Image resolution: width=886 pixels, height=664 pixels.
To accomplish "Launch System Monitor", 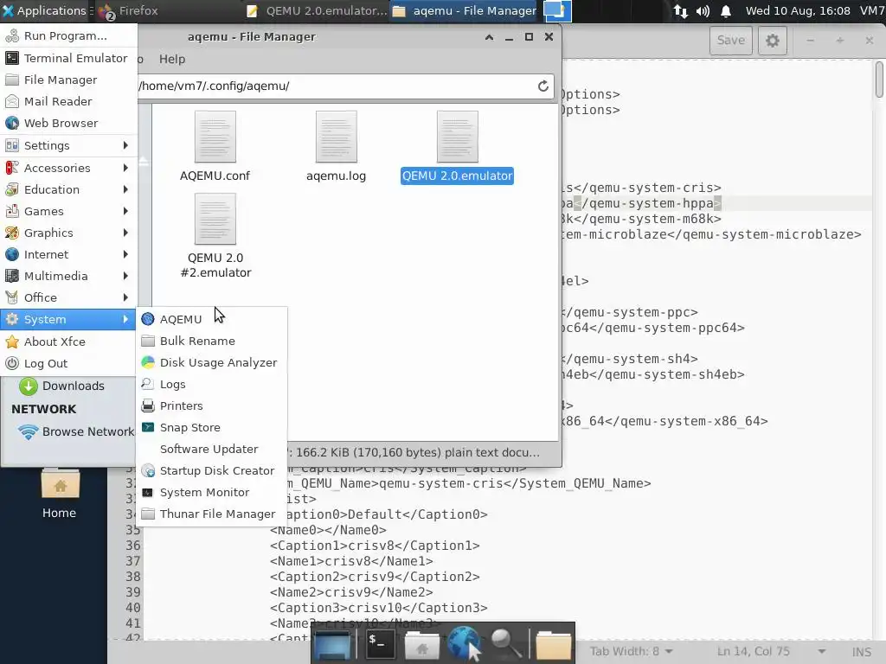I will (x=211, y=492).
